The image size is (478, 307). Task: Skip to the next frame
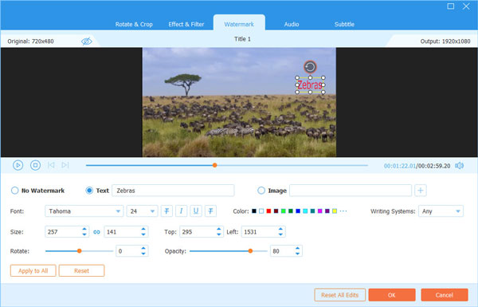click(x=65, y=165)
